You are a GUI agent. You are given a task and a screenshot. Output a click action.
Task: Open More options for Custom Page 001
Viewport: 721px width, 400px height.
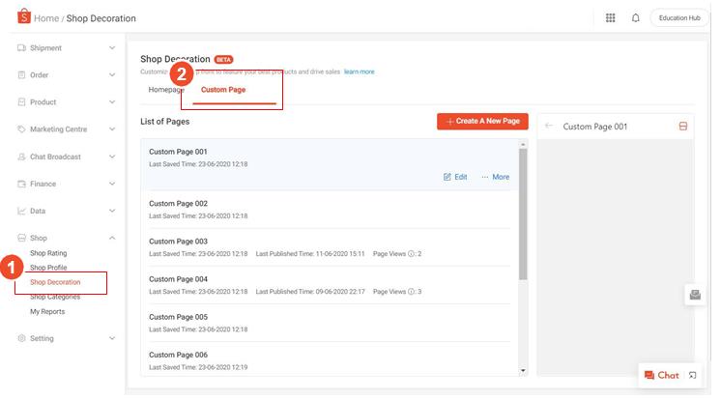pyautogui.click(x=495, y=177)
